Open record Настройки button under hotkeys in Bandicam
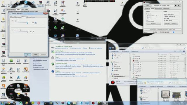 tap(154, 24)
